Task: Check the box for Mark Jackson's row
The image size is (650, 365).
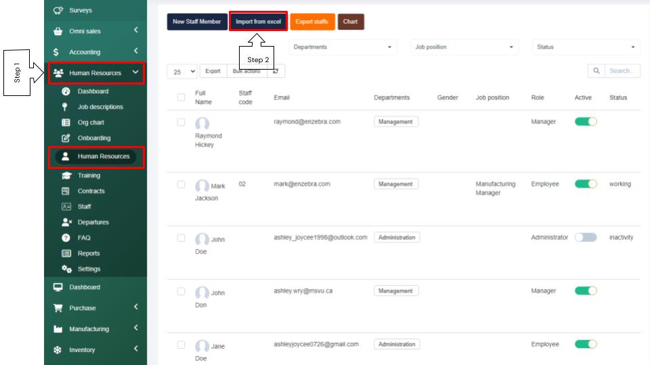Action: coord(181,185)
